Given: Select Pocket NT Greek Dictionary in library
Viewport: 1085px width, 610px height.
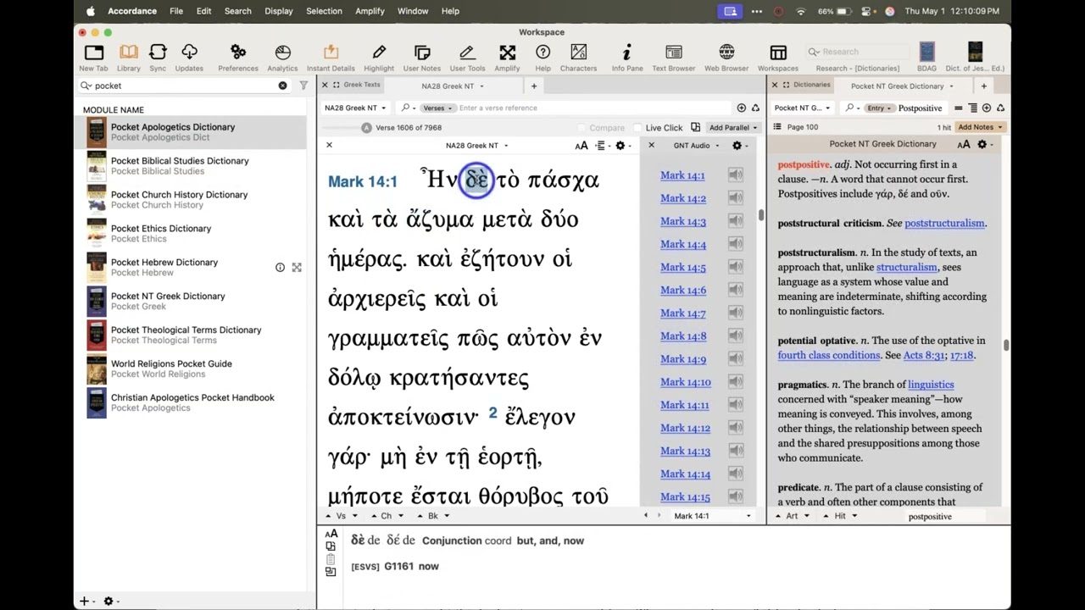Looking at the screenshot, I should click(192, 302).
